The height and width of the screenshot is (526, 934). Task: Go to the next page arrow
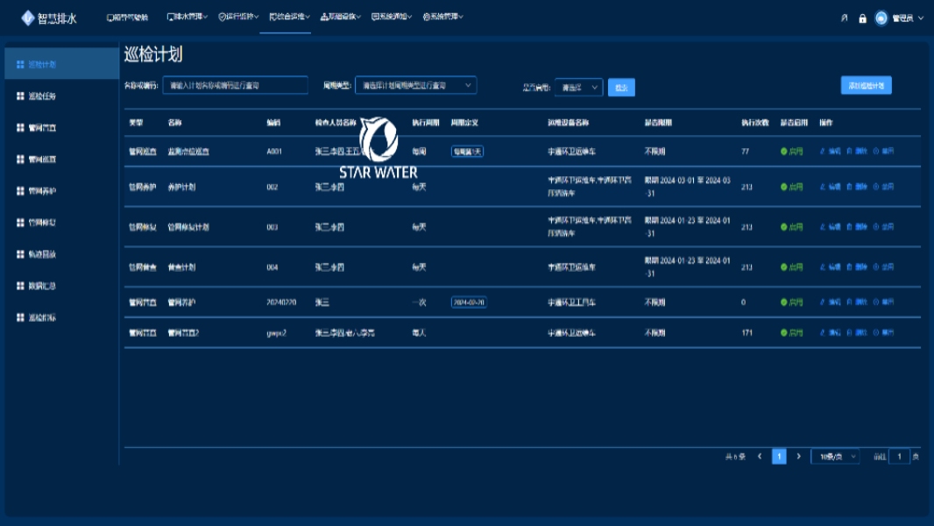tap(798, 457)
